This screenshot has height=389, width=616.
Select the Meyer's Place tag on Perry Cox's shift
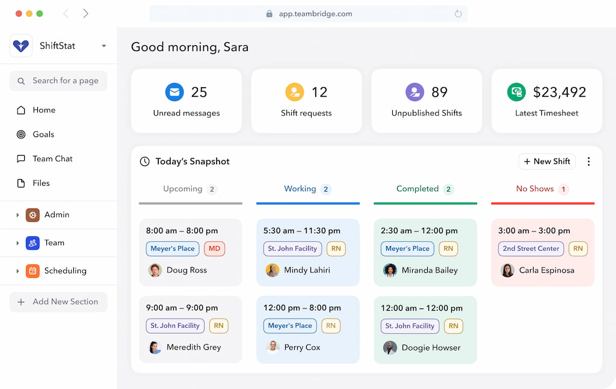[x=289, y=326]
